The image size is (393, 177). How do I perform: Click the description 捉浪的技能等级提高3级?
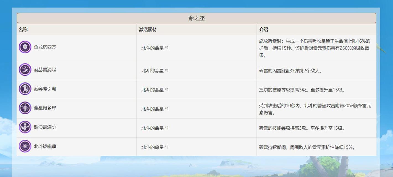(x=302, y=90)
